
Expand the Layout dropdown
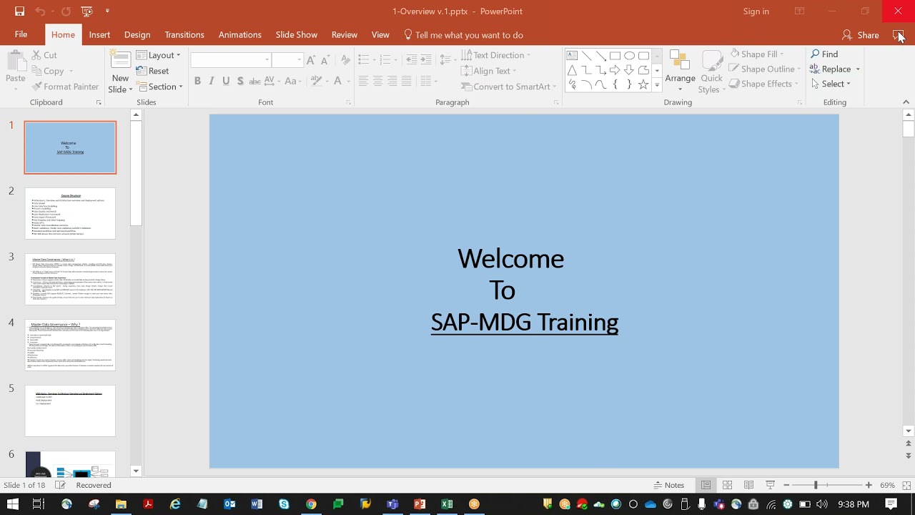coord(158,55)
